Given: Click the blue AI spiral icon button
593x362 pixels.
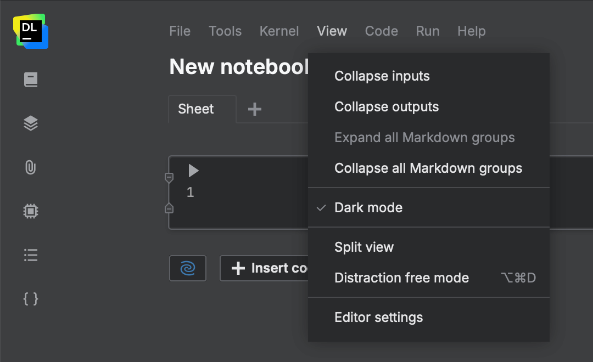Looking at the screenshot, I should pyautogui.click(x=188, y=268).
